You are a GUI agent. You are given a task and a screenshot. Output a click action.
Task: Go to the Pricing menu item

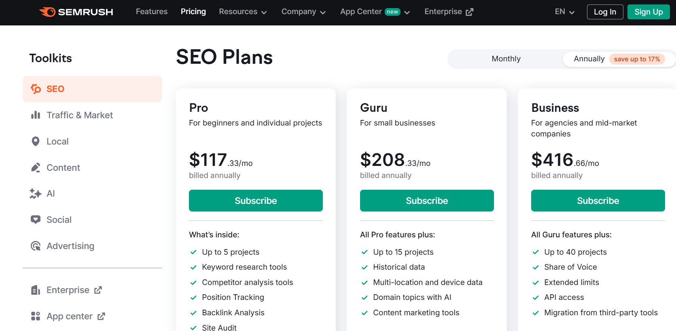[x=193, y=12]
